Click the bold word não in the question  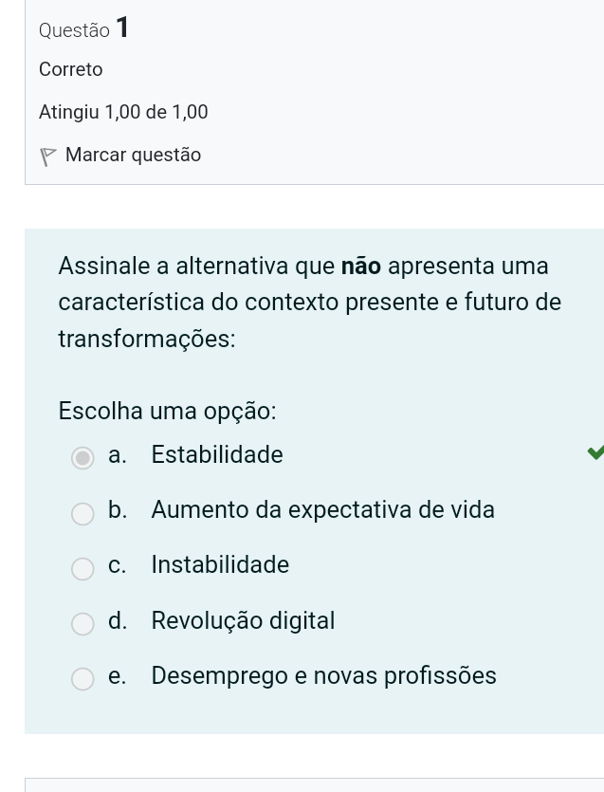[x=361, y=267]
